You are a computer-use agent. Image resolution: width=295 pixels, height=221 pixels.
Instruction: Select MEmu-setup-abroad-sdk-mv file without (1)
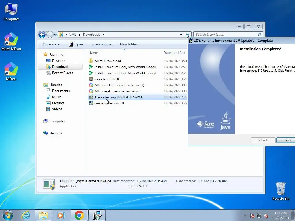coord(117,91)
